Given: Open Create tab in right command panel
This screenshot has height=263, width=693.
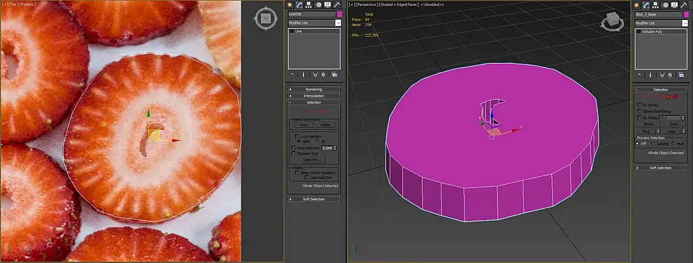Looking at the screenshot, I should pyautogui.click(x=637, y=5).
